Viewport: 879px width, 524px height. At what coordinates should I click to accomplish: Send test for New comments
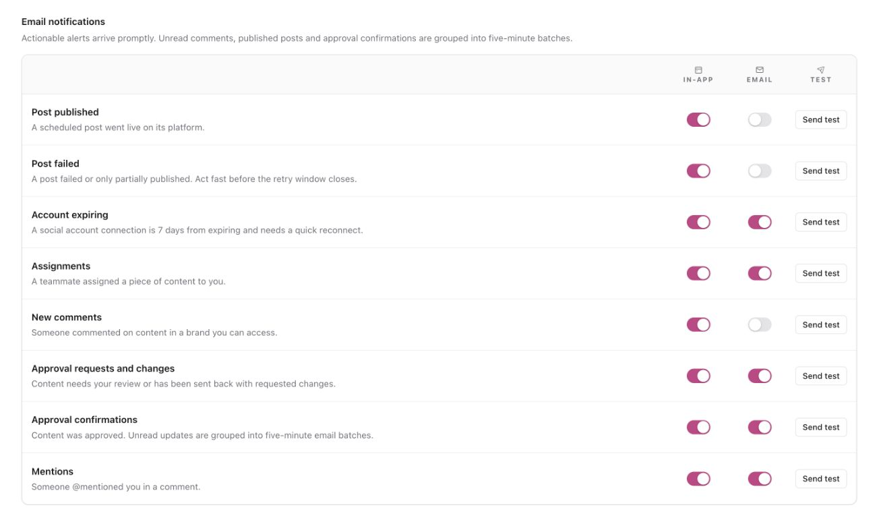pyautogui.click(x=821, y=324)
